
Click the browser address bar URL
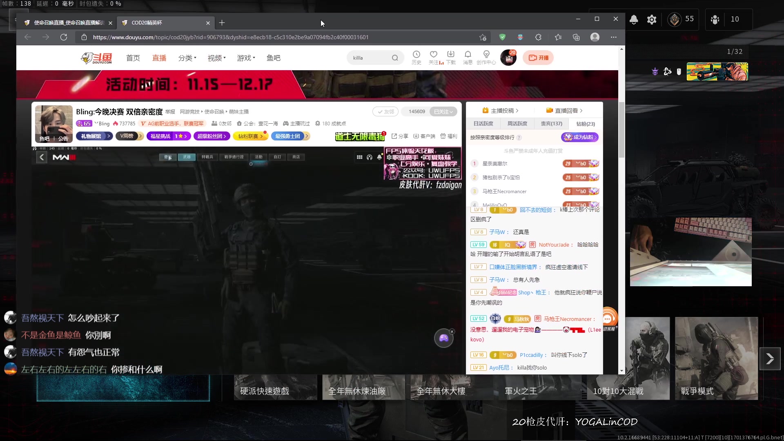pos(231,37)
